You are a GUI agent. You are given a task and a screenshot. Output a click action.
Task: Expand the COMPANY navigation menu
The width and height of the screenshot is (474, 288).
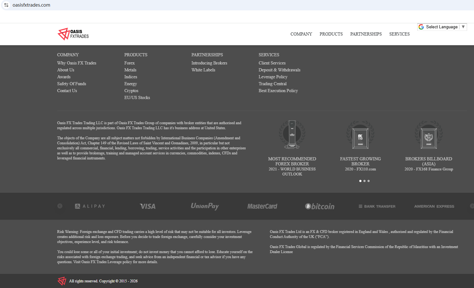[301, 34]
